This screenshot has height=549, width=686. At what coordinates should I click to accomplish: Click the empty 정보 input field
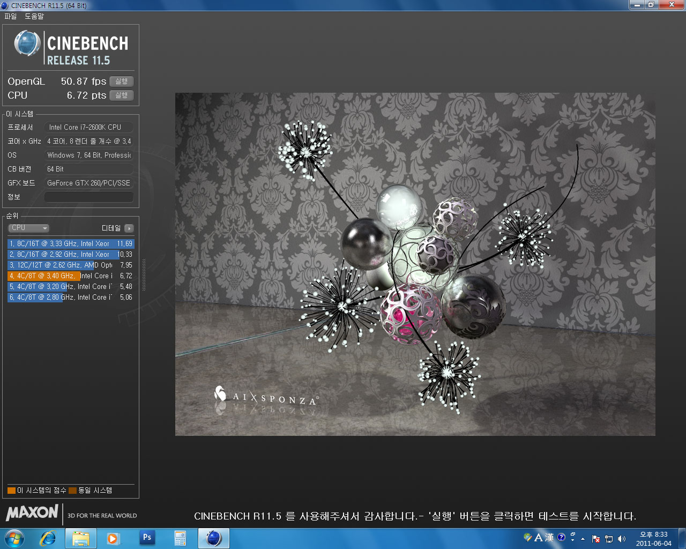(89, 197)
